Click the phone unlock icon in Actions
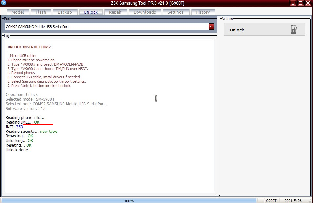 point(294,30)
